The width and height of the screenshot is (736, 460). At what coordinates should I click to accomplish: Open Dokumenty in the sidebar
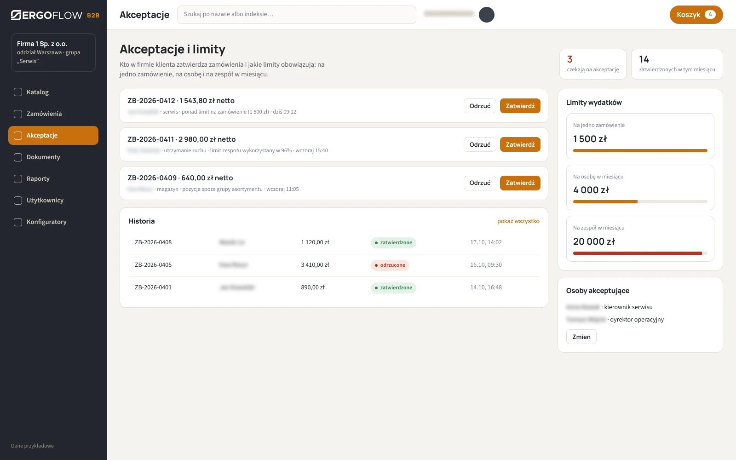(x=53, y=157)
